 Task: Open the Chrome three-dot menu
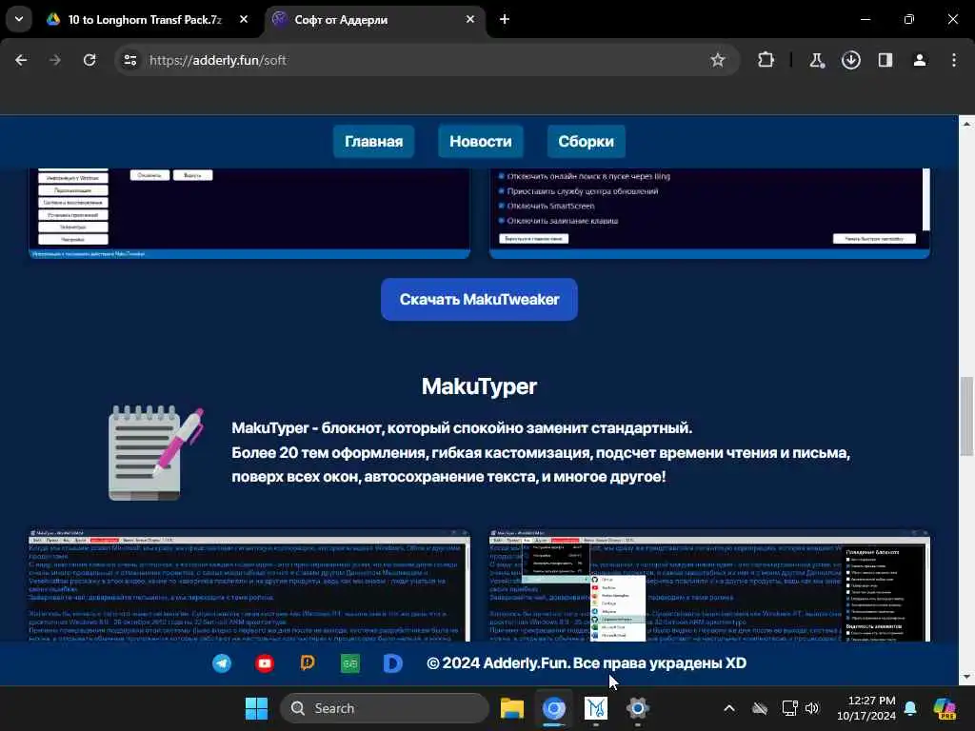pyautogui.click(x=954, y=60)
